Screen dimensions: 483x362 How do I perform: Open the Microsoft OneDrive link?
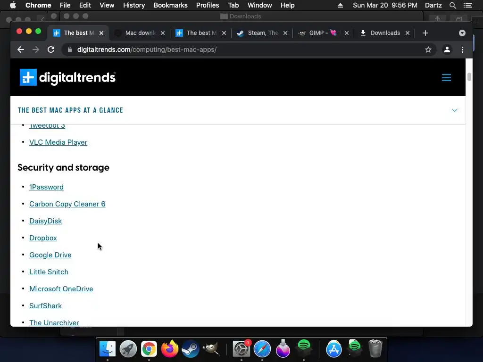coord(61,289)
